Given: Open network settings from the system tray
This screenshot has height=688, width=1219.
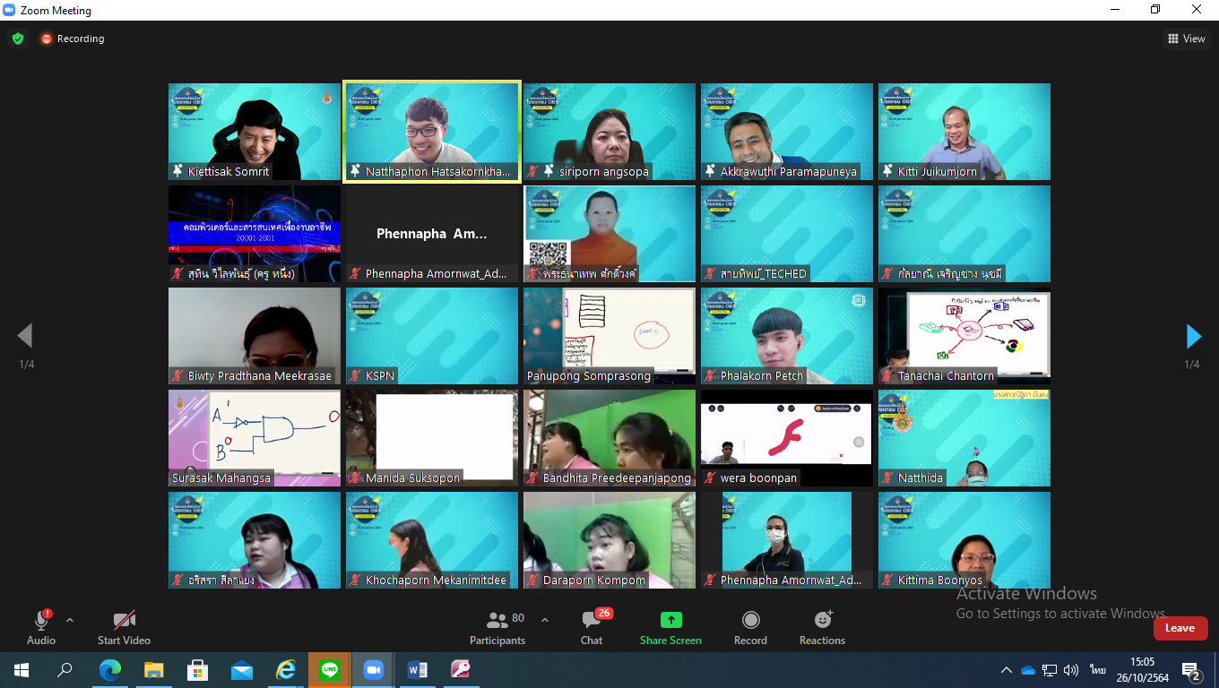Looking at the screenshot, I should coord(1050,670).
